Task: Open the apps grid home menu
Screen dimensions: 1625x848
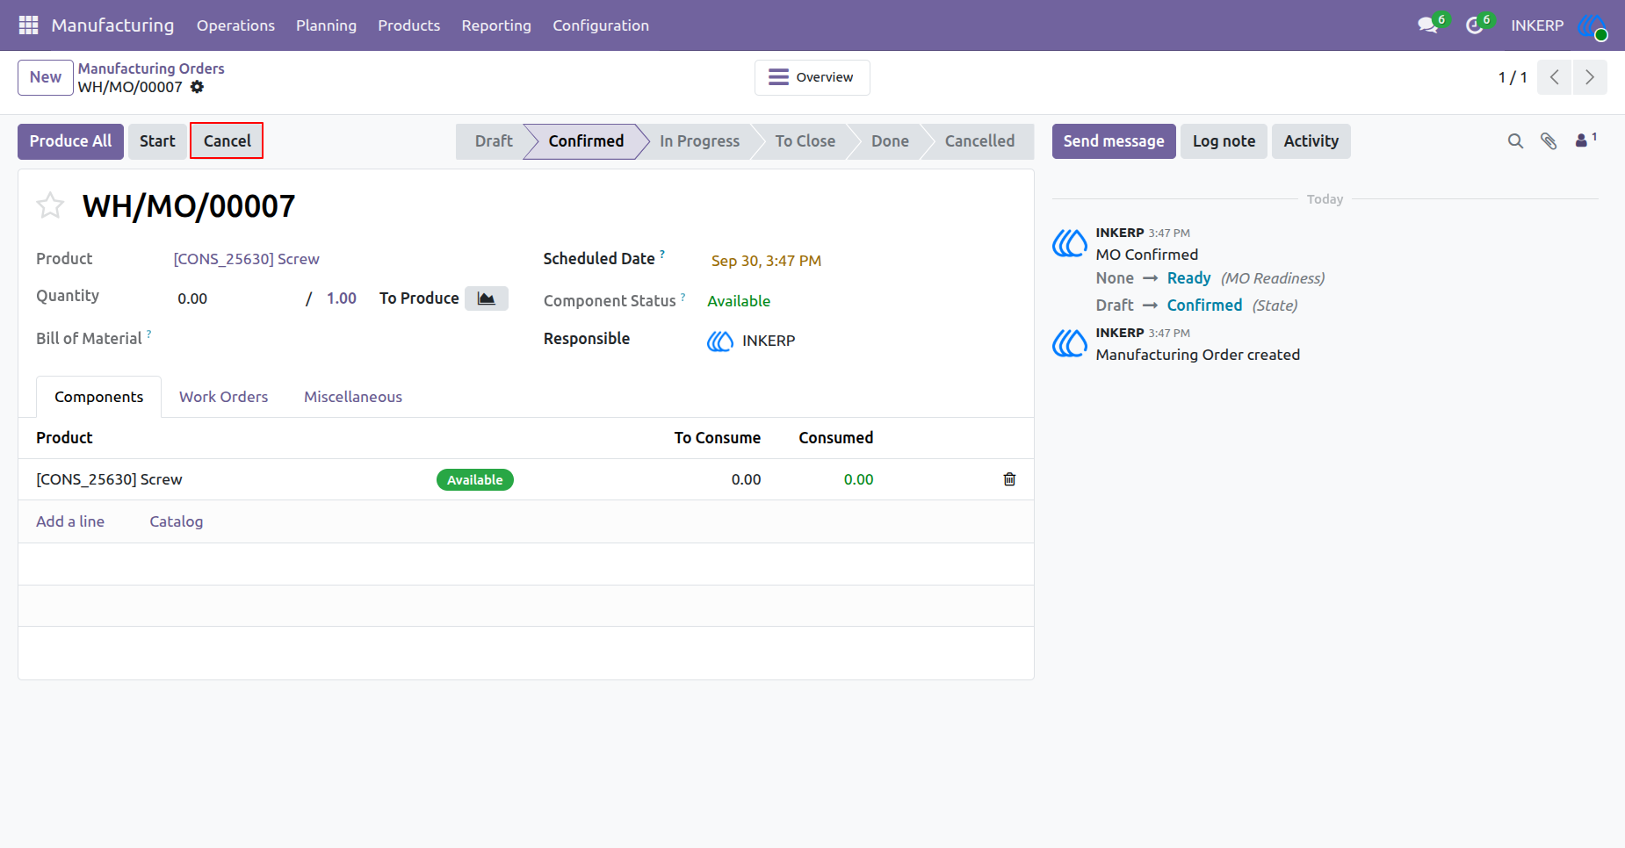Action: (28, 25)
